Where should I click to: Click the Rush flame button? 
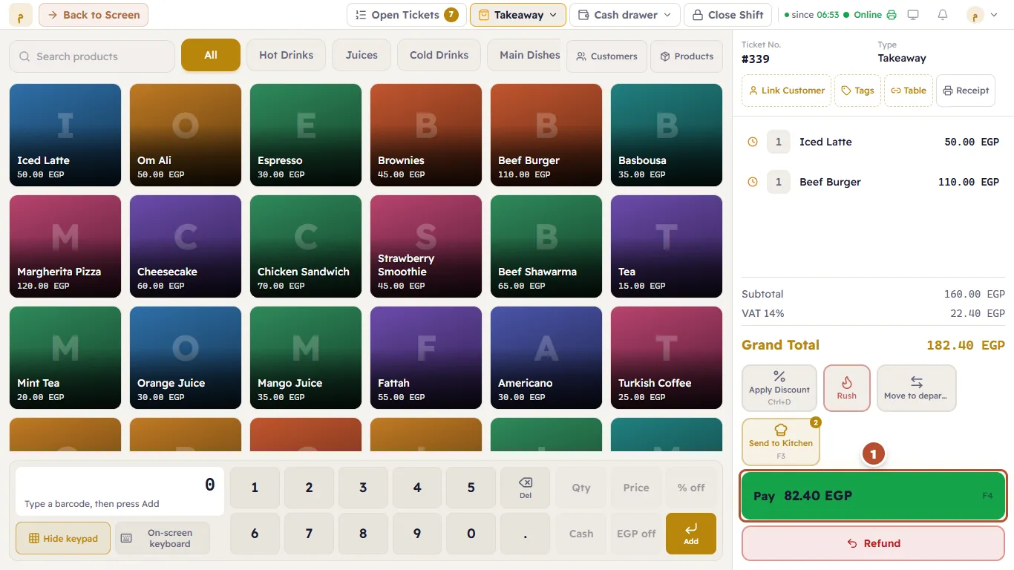click(x=847, y=388)
